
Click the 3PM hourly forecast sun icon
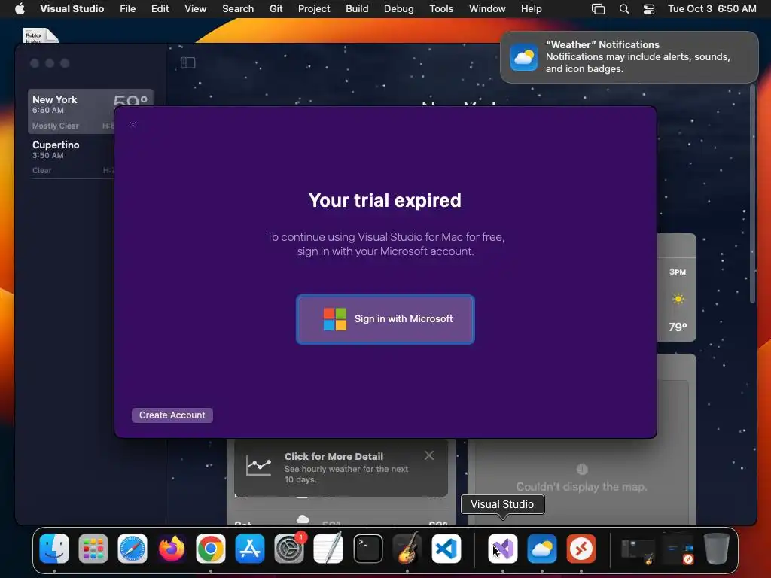pos(678,299)
